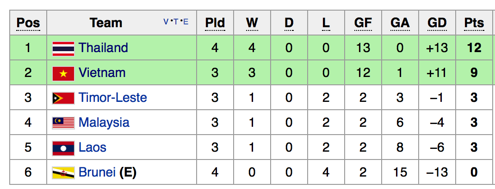This screenshot has height=189, width=495.
Task: Click the GD column header abbreviation
Action: (437, 23)
